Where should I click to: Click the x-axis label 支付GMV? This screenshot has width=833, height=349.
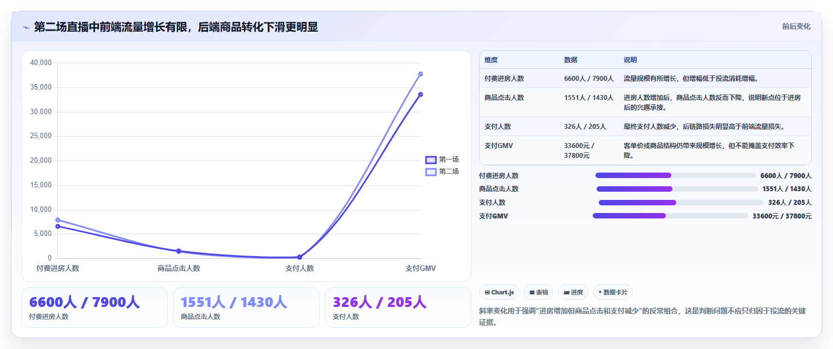tap(421, 268)
